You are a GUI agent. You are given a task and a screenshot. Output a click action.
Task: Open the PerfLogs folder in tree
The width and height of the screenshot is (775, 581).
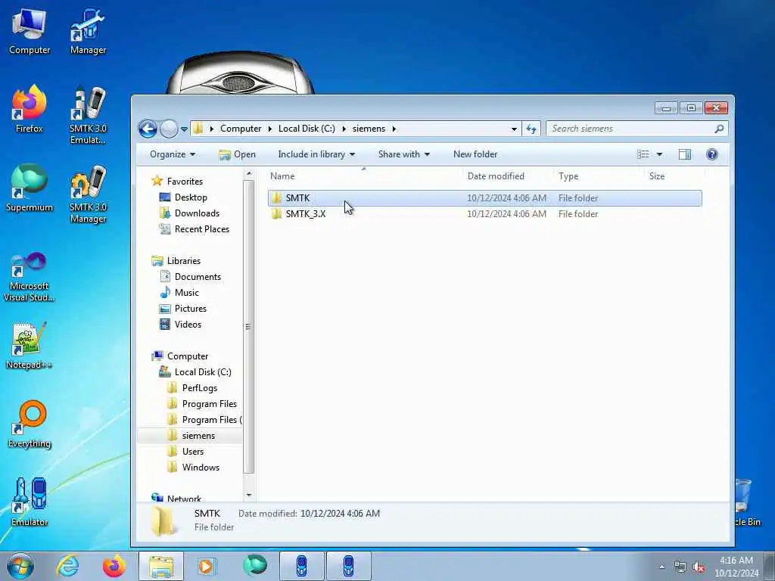[x=200, y=388]
